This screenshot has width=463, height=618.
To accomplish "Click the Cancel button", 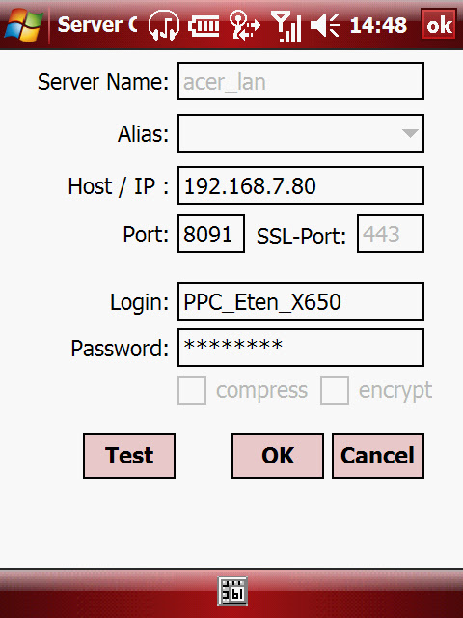I will [x=378, y=456].
